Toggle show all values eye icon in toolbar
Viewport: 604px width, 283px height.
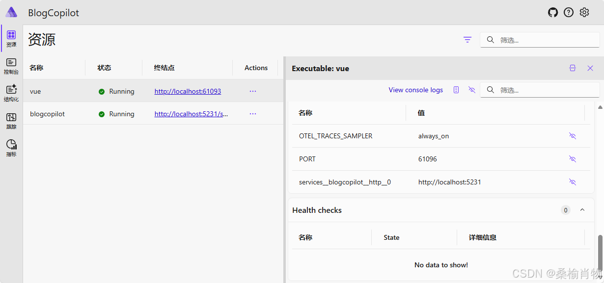coord(472,90)
